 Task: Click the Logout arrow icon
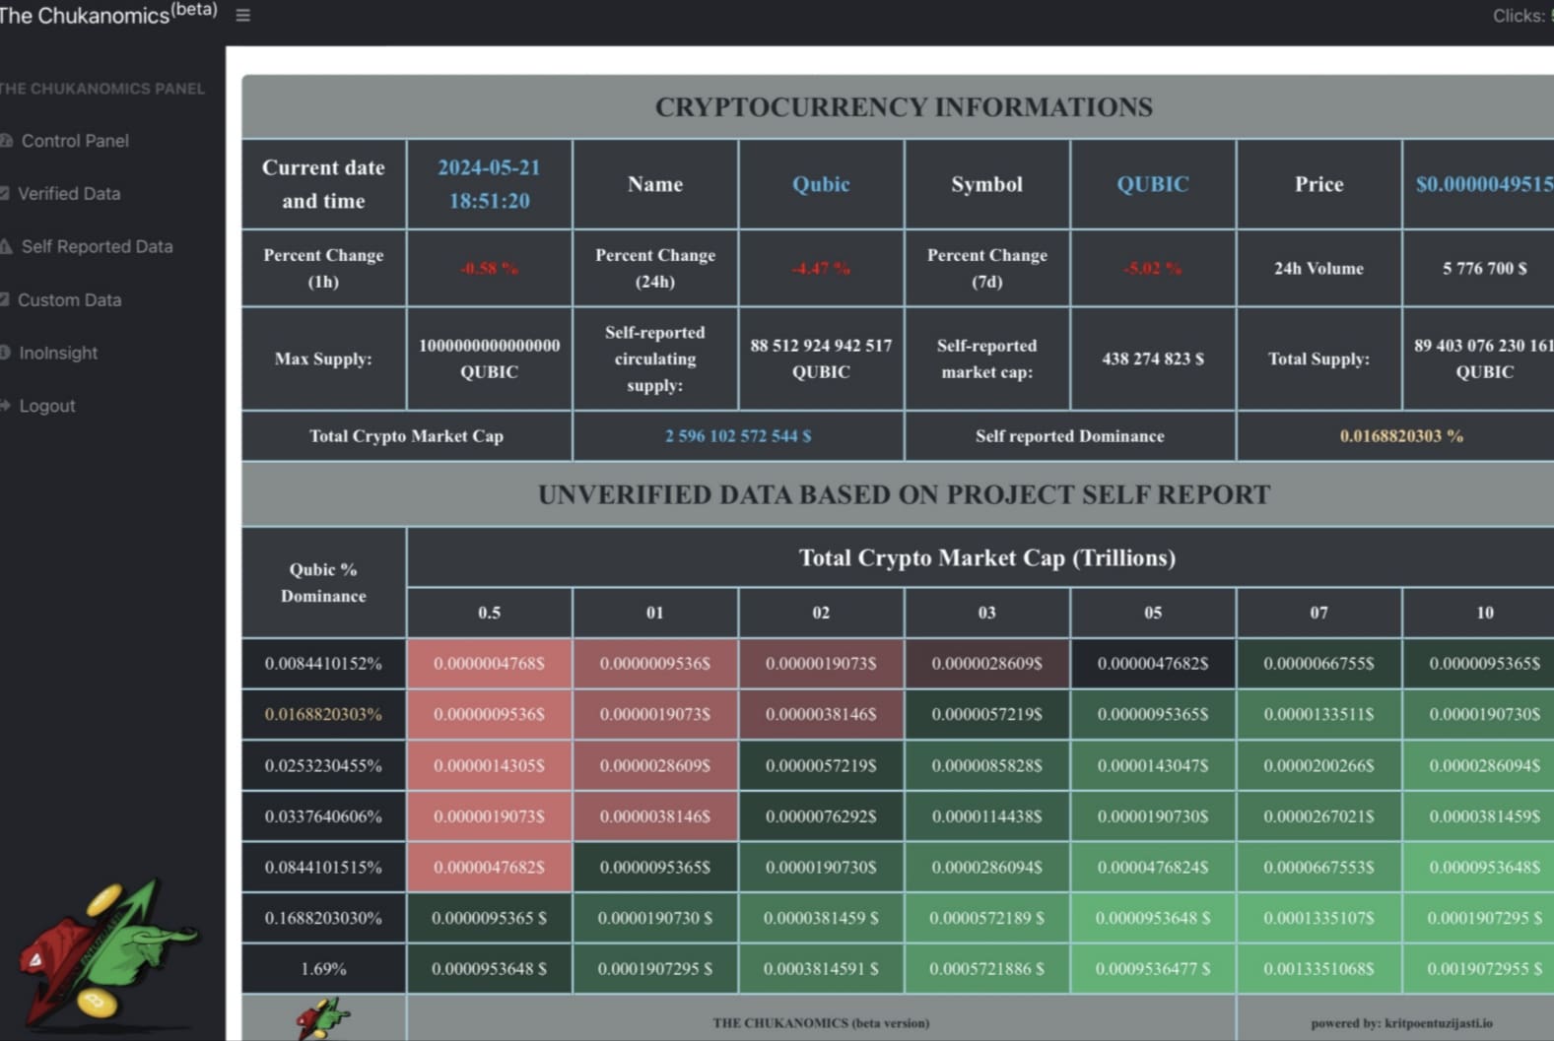click(x=5, y=406)
